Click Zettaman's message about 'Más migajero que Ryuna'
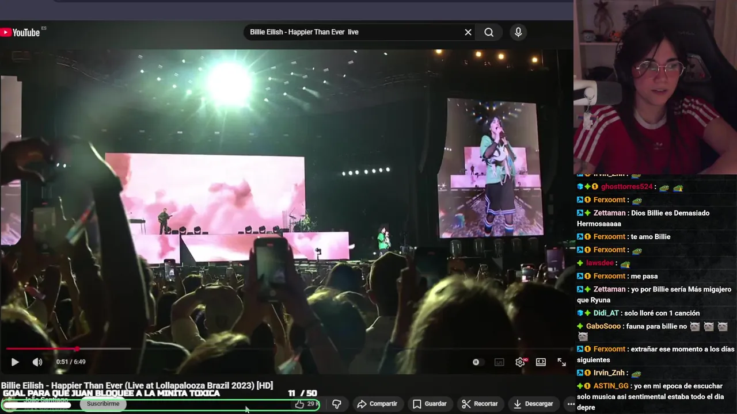Image resolution: width=737 pixels, height=414 pixels. (x=654, y=294)
